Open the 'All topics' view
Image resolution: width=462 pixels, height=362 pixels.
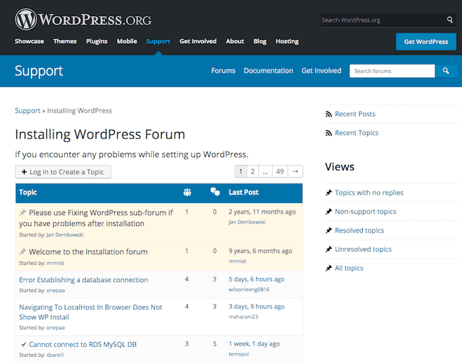coord(349,268)
